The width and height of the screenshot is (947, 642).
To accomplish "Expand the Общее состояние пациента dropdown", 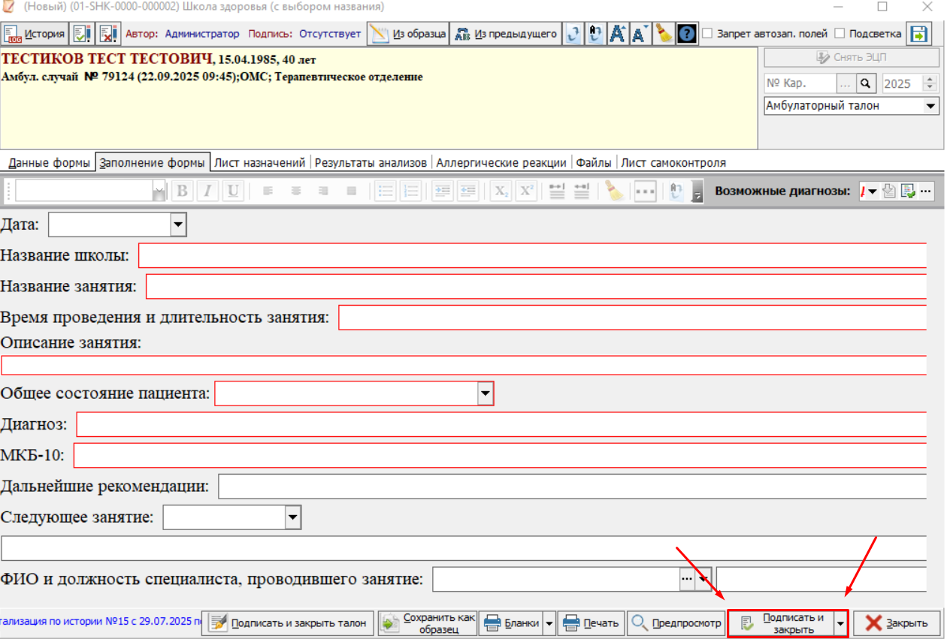I will [486, 393].
